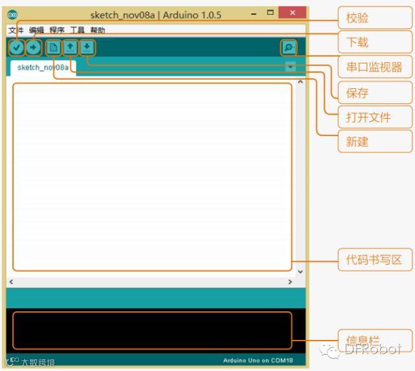Click inside the code editor area
The height and width of the screenshot is (371, 415).
click(152, 177)
